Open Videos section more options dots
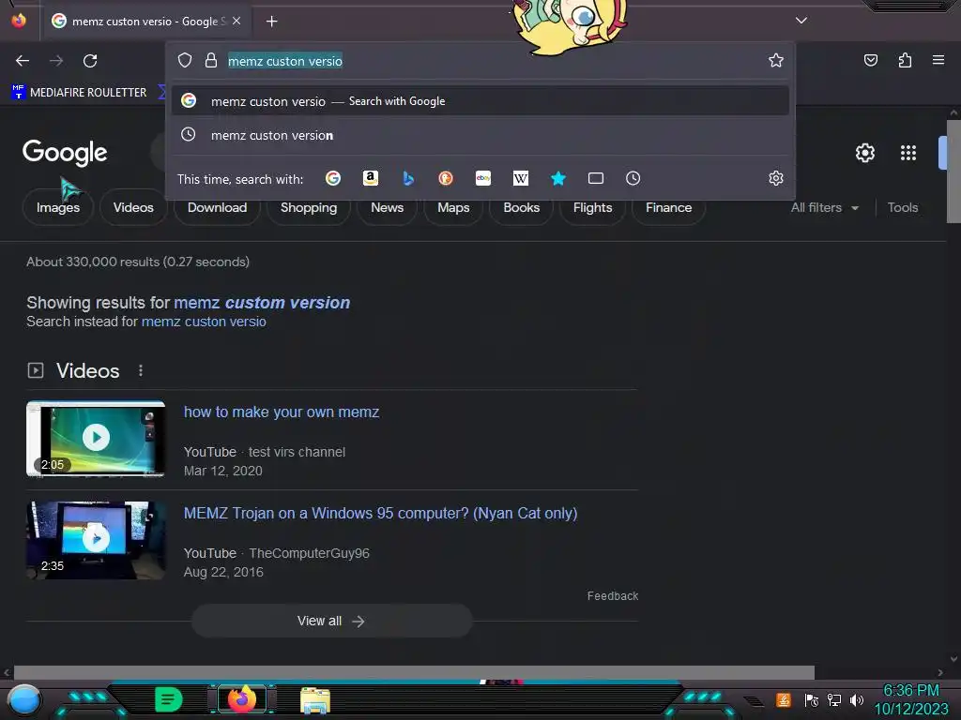Viewport: 961px width, 720px height. click(141, 370)
